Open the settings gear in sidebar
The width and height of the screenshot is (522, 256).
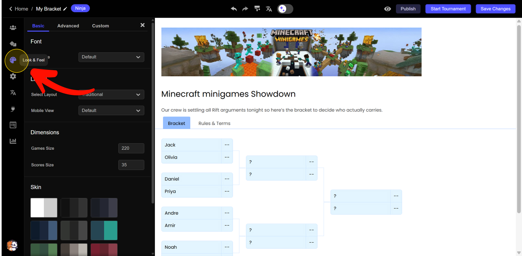(13, 76)
